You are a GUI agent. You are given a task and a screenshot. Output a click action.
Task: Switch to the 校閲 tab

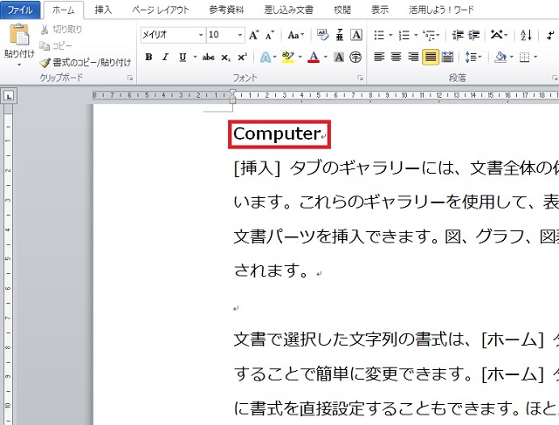pyautogui.click(x=342, y=10)
